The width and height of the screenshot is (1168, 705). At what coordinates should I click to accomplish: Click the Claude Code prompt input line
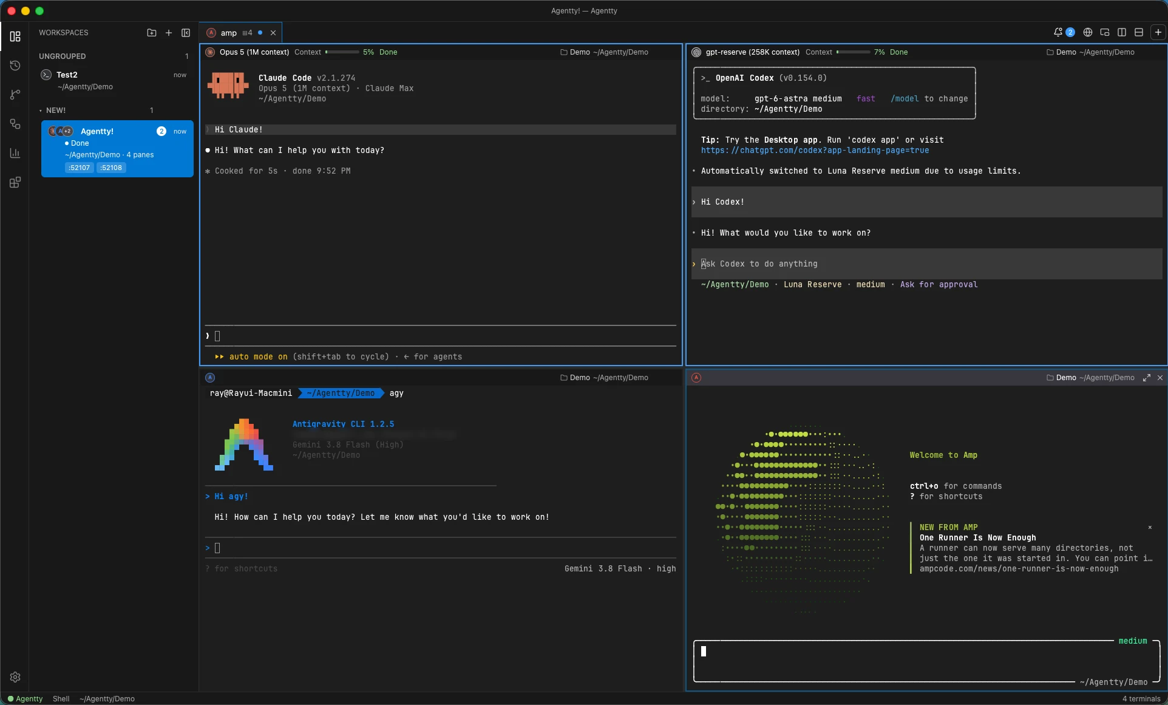click(x=441, y=336)
